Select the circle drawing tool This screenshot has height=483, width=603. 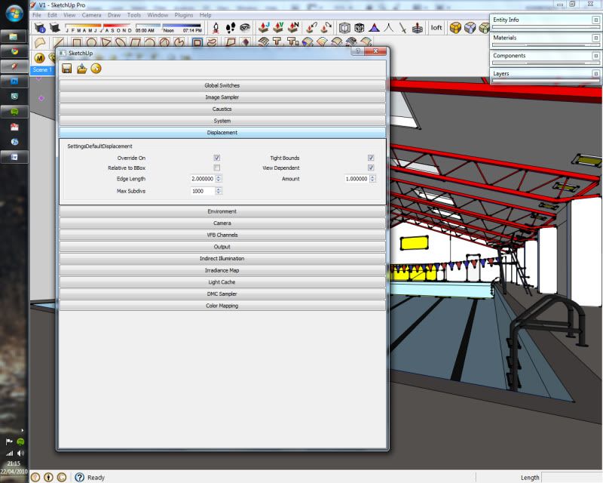tap(91, 42)
